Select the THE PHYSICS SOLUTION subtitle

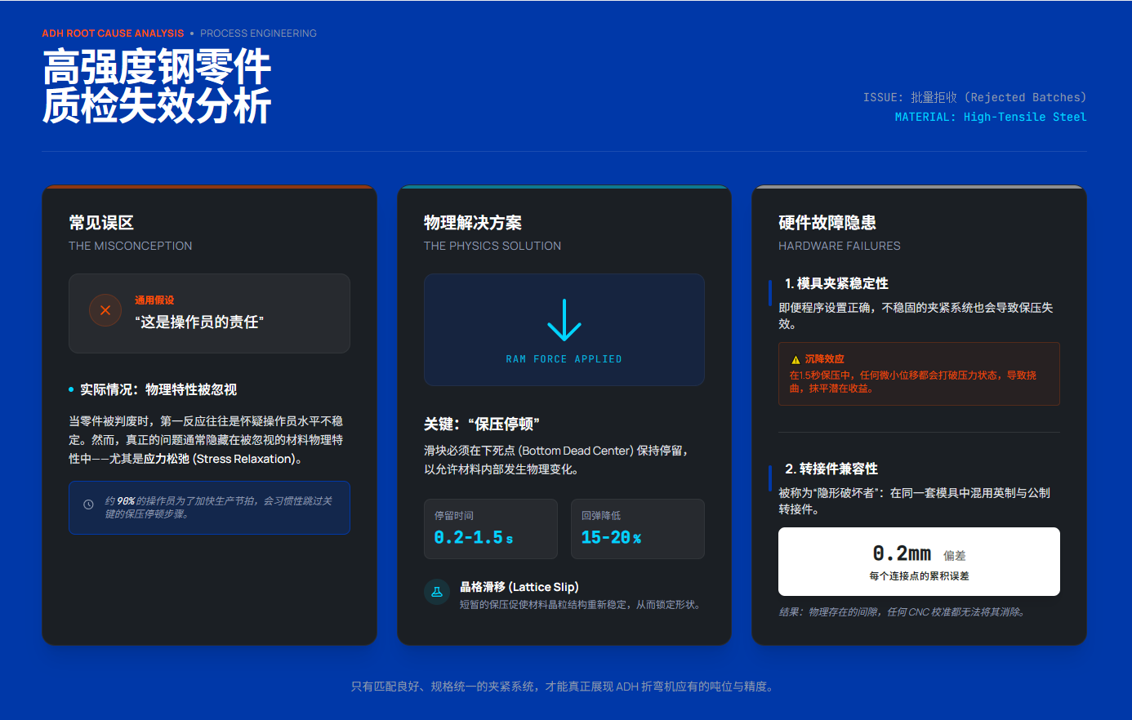(492, 246)
